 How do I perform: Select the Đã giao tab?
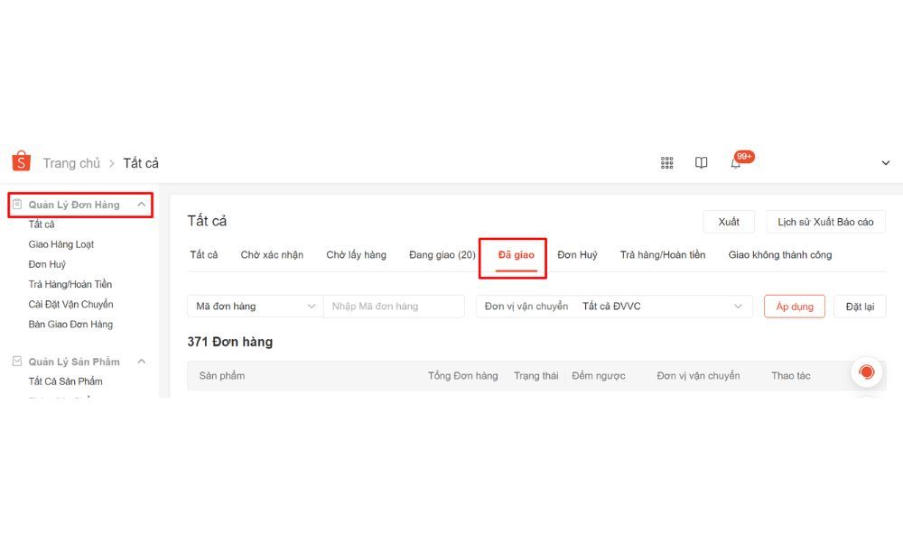click(x=516, y=254)
